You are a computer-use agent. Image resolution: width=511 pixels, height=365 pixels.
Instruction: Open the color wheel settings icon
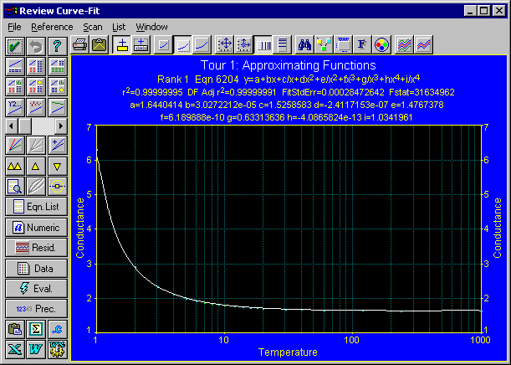click(381, 45)
